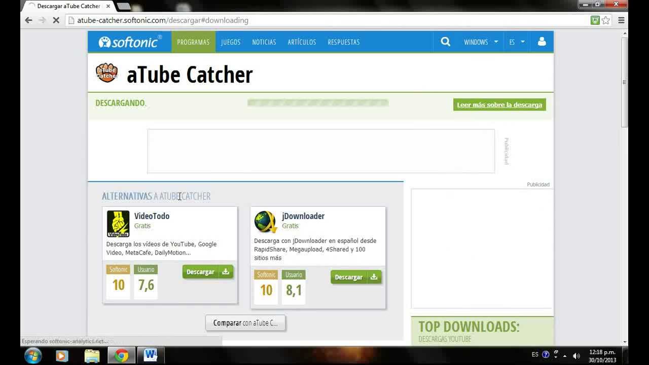
Task: Bookmark this page with the star icon
Action: click(606, 20)
